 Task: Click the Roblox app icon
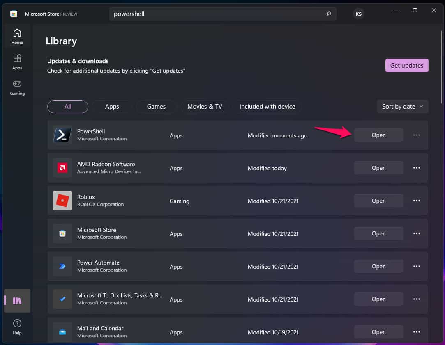(62, 201)
